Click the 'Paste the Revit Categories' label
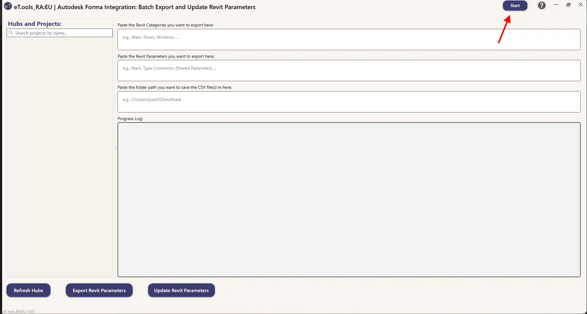 (165, 25)
